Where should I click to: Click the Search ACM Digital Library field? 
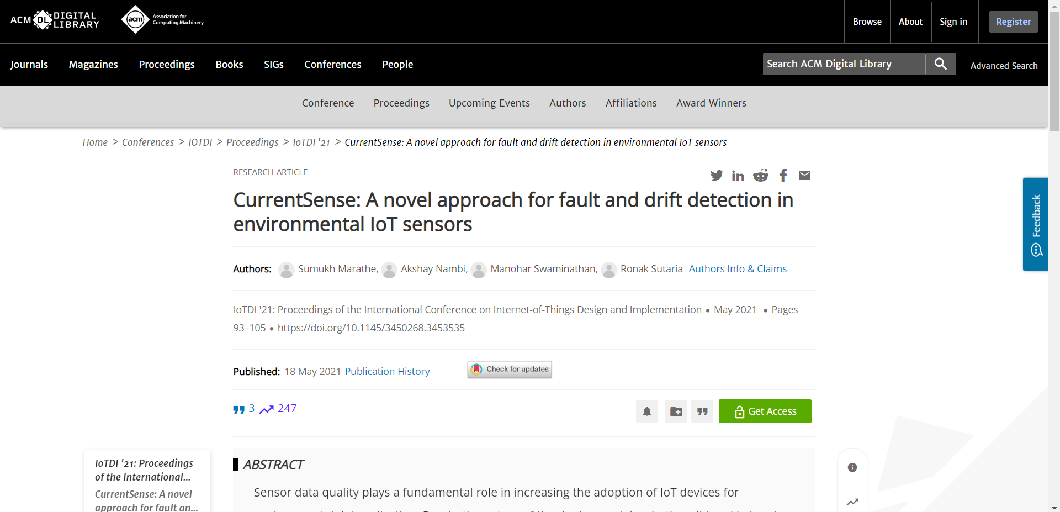pos(844,64)
